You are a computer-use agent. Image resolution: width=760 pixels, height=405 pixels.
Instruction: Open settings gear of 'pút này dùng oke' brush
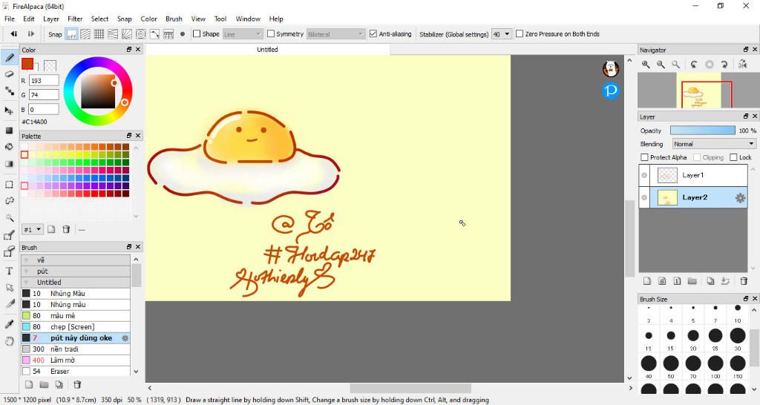click(125, 338)
